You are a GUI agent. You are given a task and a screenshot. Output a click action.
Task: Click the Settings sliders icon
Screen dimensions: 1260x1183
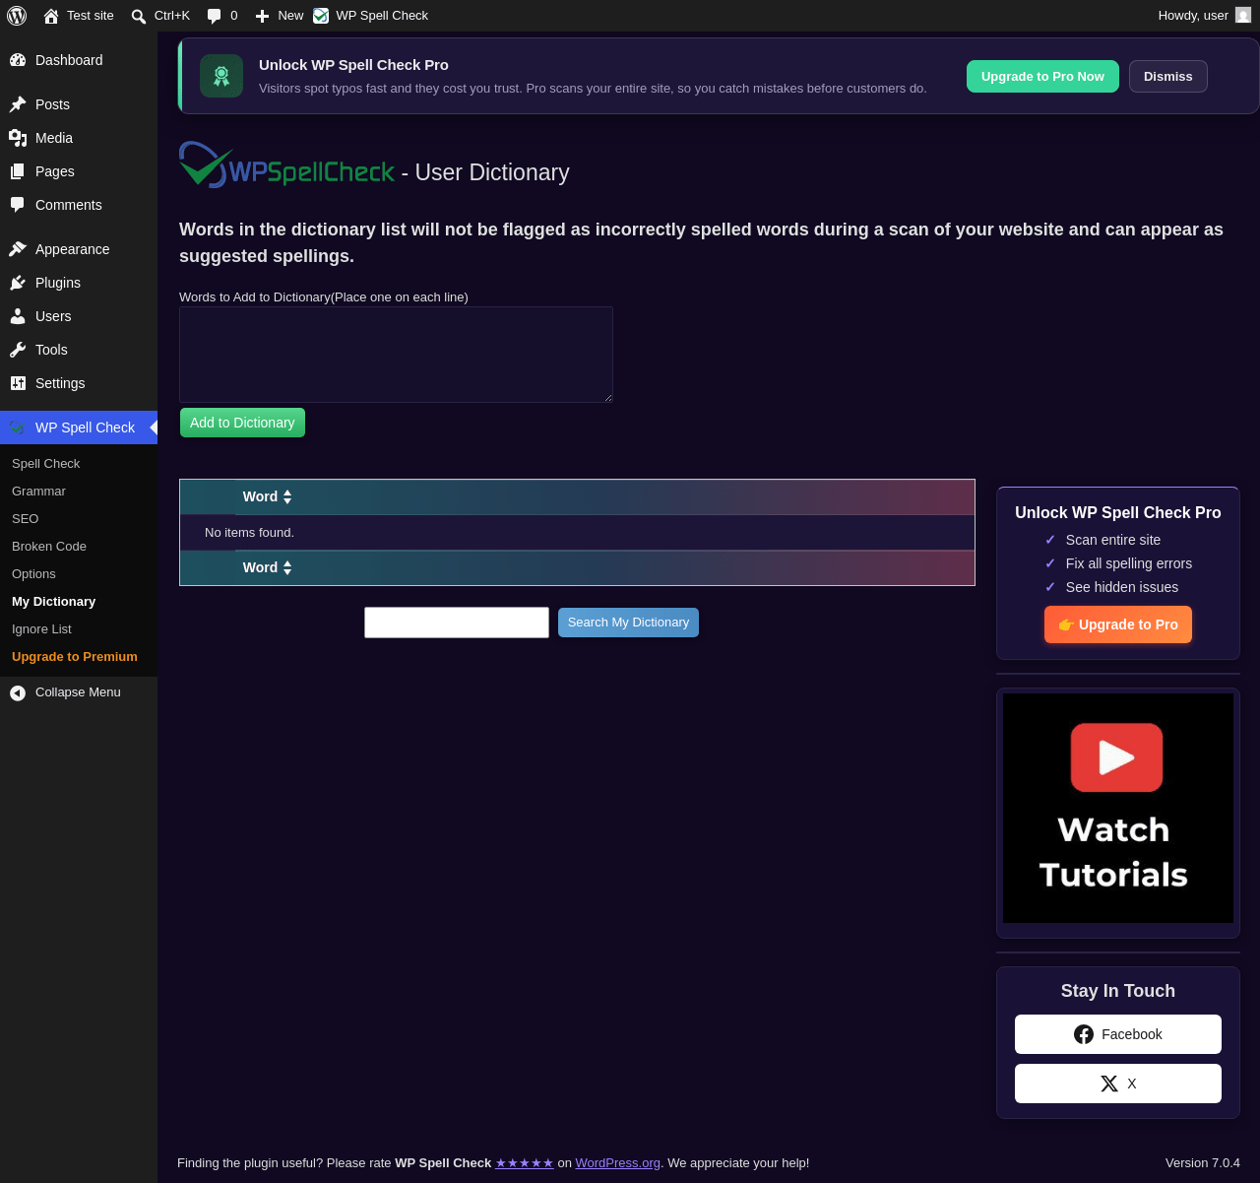18,383
